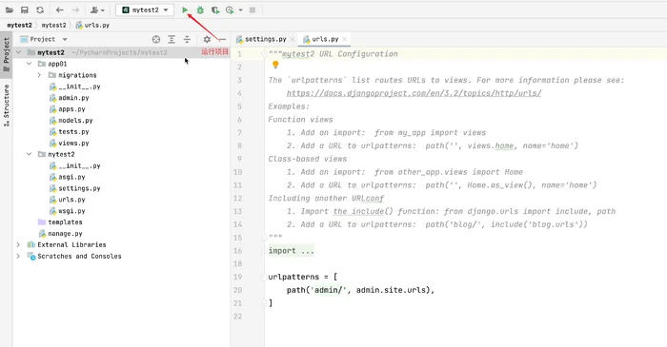Image resolution: width=667 pixels, height=347 pixels.
Task: Click the docstring fold marker on line 1
Action: 264,54
